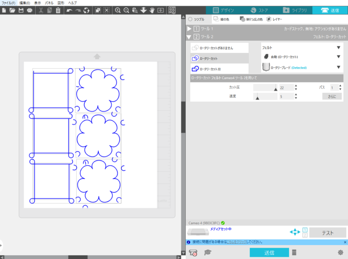Redo the last action

click(x=78, y=10)
